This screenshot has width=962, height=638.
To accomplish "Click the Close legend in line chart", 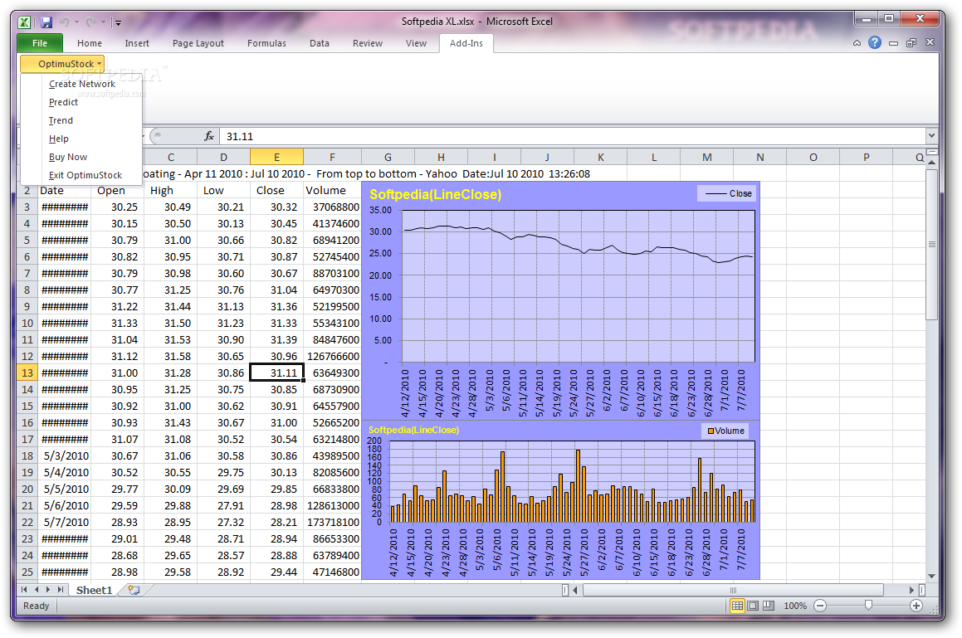I will [x=728, y=193].
